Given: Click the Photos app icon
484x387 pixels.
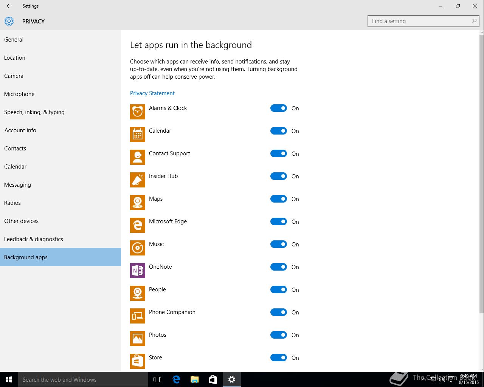Looking at the screenshot, I should [138, 339].
